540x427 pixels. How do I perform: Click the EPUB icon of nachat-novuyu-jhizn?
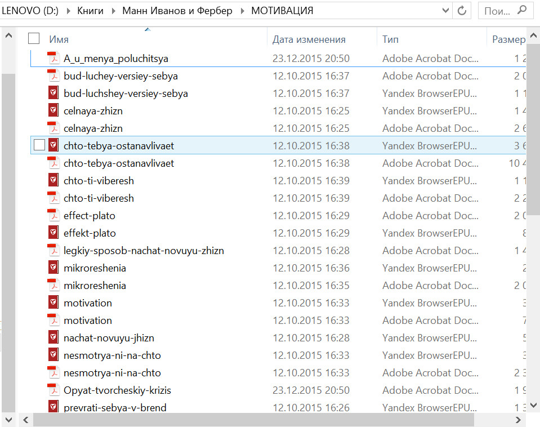coord(53,337)
